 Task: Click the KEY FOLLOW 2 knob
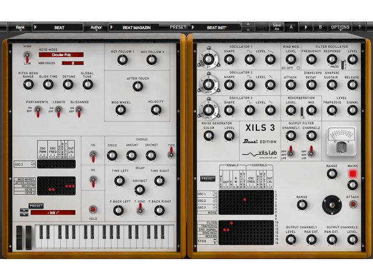(152, 60)
